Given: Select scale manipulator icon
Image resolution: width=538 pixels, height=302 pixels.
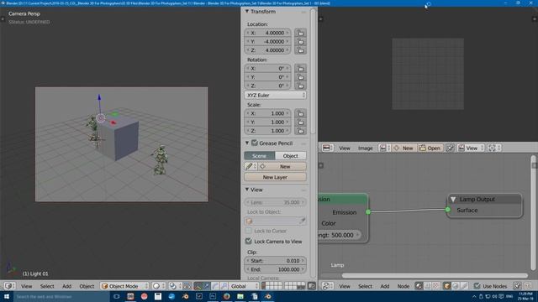Looking at the screenshot, I should [x=224, y=286].
